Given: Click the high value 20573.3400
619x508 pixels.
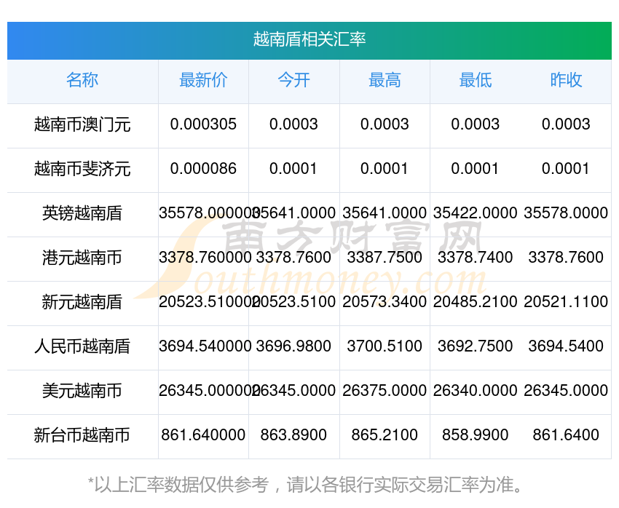Looking at the screenshot, I should coord(385,302).
